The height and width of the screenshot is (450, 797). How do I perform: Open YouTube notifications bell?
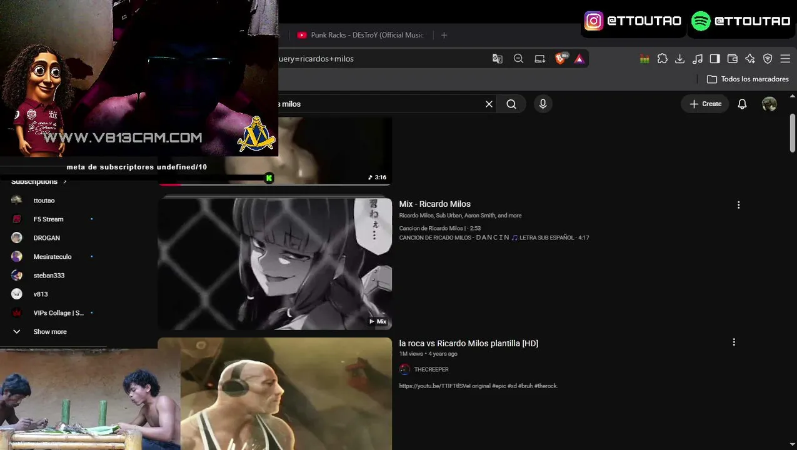(742, 104)
